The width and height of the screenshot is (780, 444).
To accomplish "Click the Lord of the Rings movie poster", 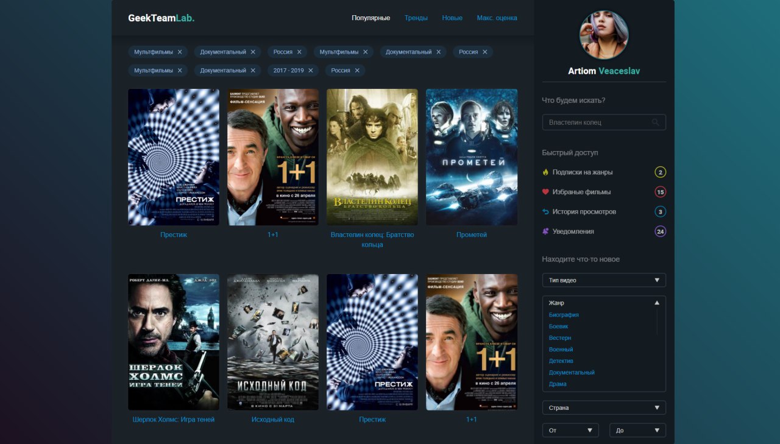I will tap(372, 157).
